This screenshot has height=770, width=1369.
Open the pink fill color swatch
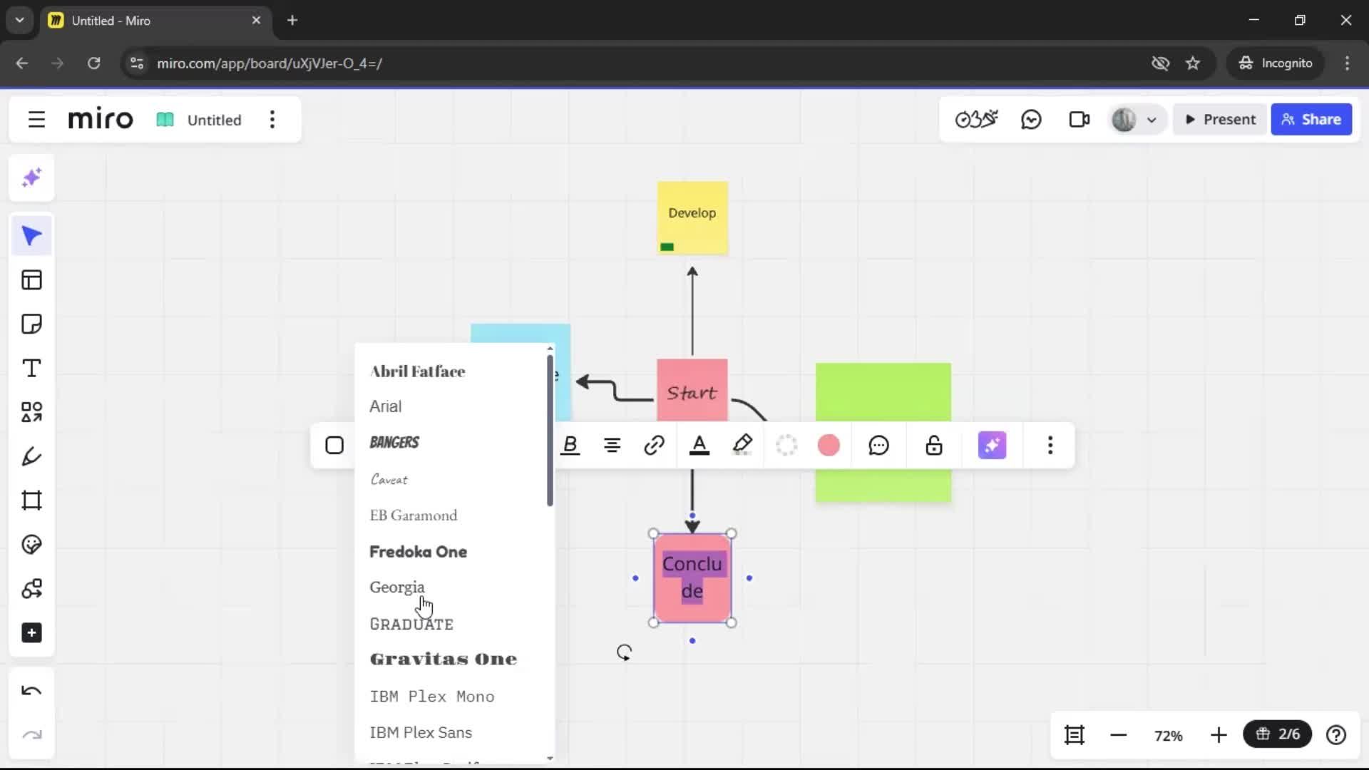pos(829,446)
